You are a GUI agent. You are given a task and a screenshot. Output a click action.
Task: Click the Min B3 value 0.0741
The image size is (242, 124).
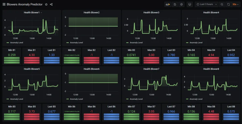coord(131,55)
